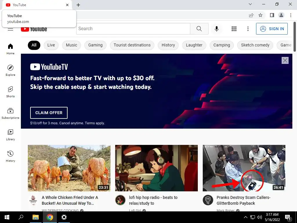Open Subscriptions in sidebar
Image resolution: width=297 pixels, height=223 pixels.
point(10,113)
